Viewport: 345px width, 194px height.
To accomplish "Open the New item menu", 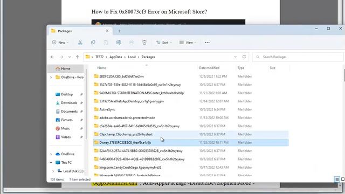I will (x=60, y=43).
